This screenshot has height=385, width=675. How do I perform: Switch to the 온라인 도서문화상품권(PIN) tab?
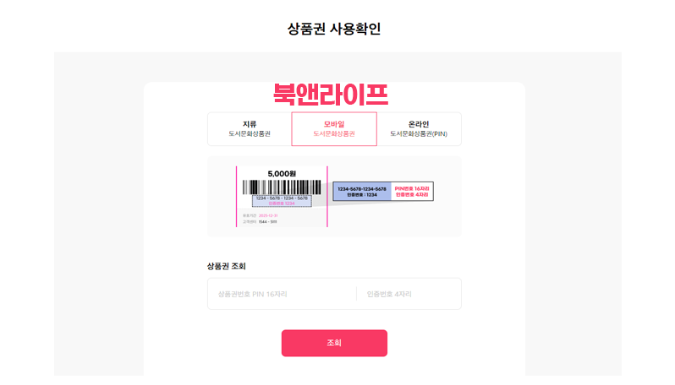(419, 129)
